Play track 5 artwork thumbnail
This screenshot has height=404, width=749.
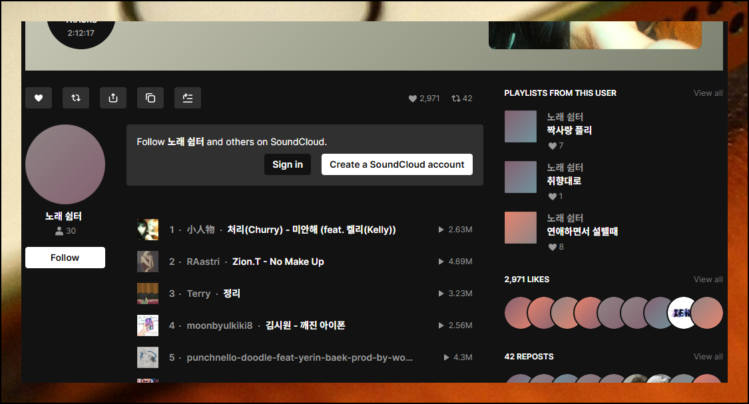point(148,357)
